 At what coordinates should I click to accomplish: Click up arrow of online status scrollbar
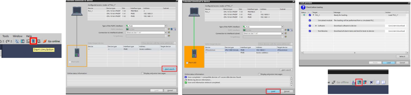pos(291,77)
